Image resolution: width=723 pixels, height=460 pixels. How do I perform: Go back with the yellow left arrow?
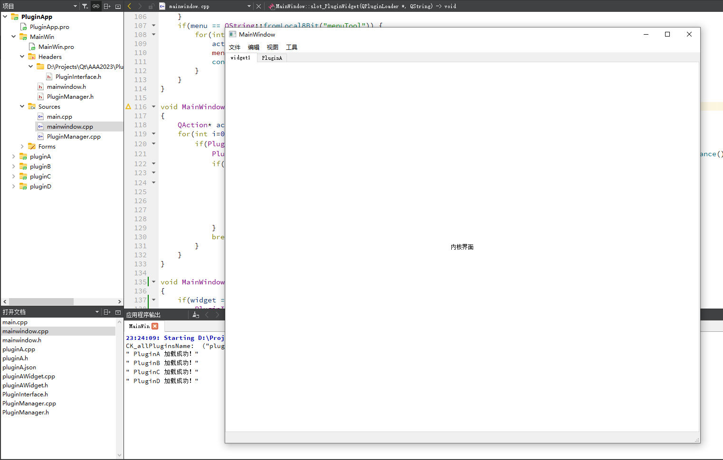point(129,6)
